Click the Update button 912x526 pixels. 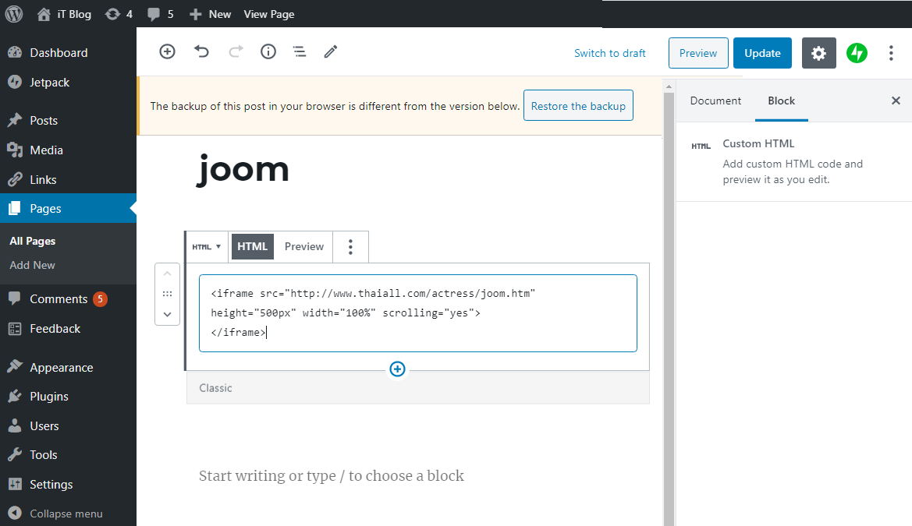pyautogui.click(x=762, y=53)
